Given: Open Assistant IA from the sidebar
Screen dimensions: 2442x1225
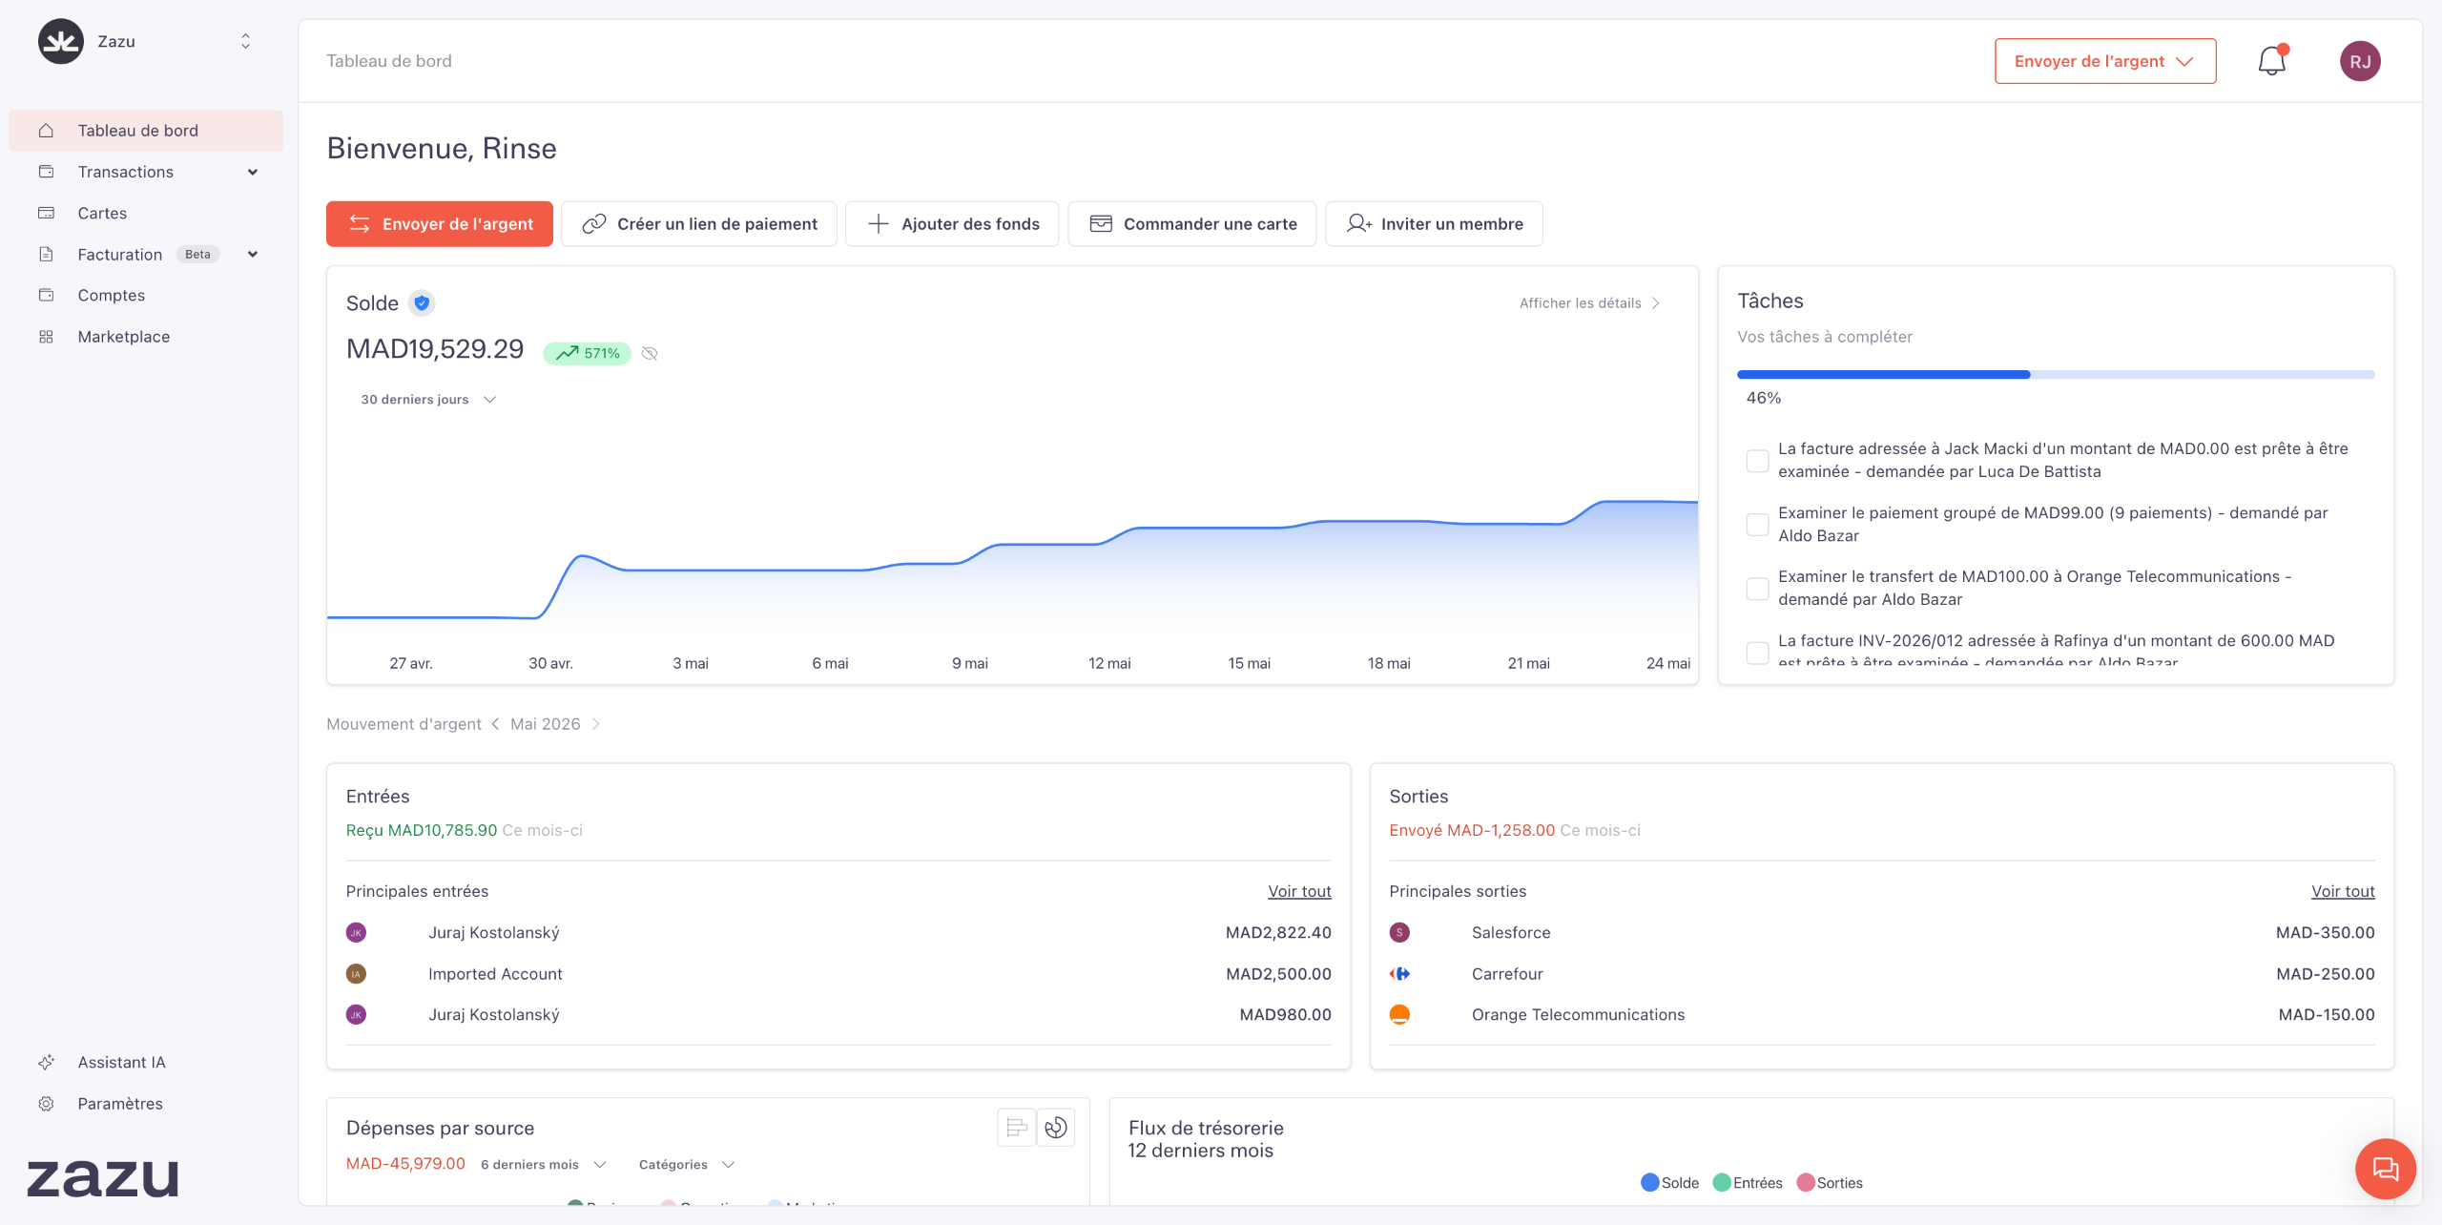Looking at the screenshot, I should 121,1062.
